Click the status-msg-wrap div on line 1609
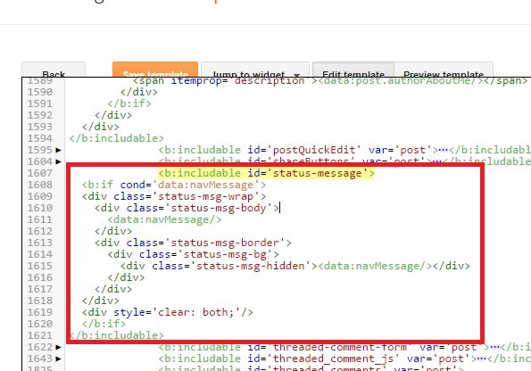The width and height of the screenshot is (531, 371). point(174,196)
